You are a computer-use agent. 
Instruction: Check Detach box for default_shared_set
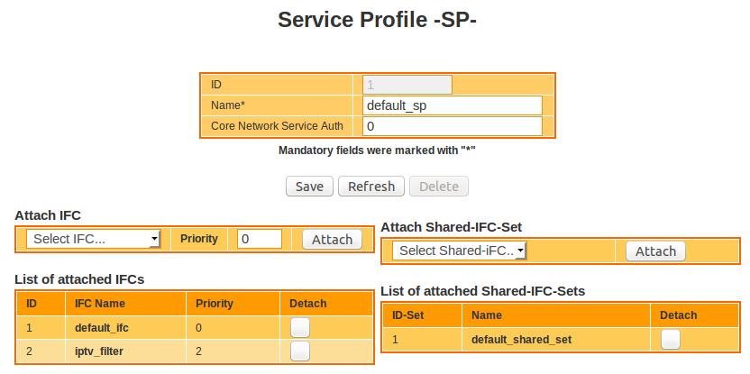click(x=670, y=340)
